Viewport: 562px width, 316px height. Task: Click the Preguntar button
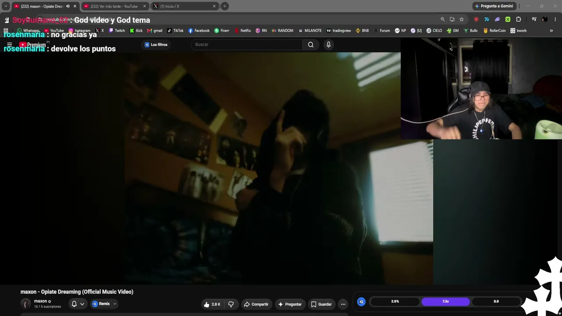[x=290, y=304]
